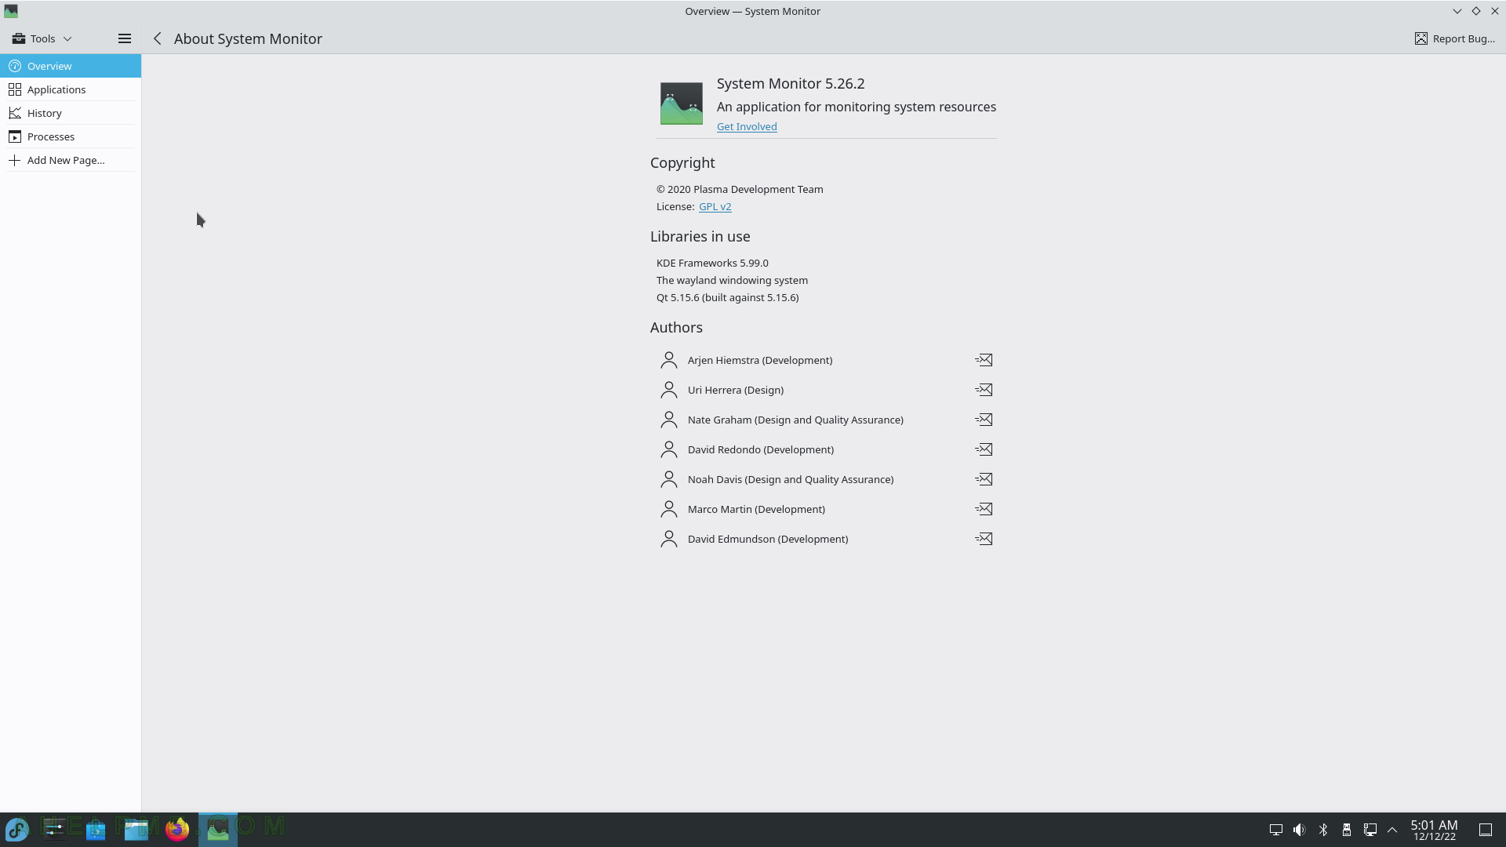Launch Discover software store from taskbar
This screenshot has height=847, width=1506.
click(96, 830)
